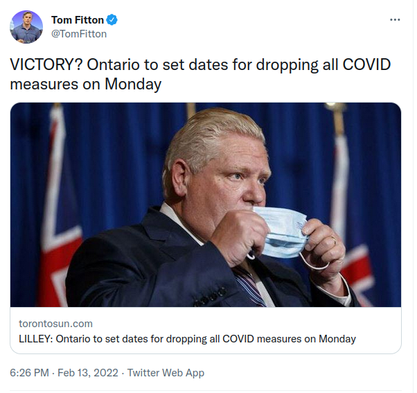Screen dimensions: 417x393
Task: Click the 6:26 PM timestamp
Action: click(x=29, y=373)
